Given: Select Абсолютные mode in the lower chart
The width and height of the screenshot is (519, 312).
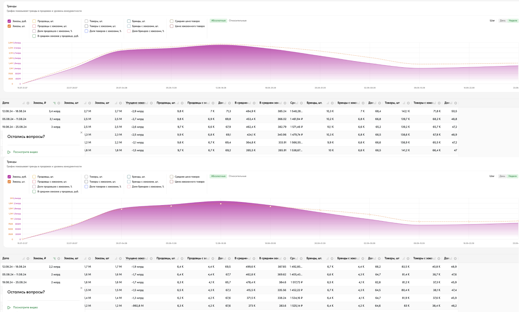Looking at the screenshot, I should point(218,176).
